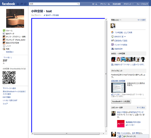The image size is (151, 138).
Task: Click the 「小粋空間」として利用 icon
Action: (x=112, y=32)
